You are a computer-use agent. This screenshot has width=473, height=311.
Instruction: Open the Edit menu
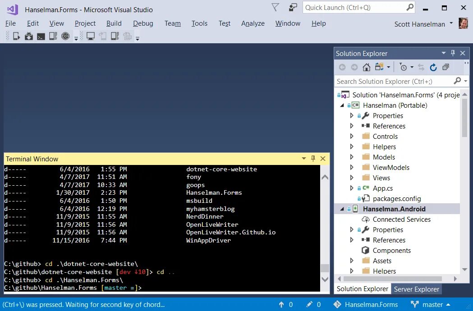click(33, 23)
